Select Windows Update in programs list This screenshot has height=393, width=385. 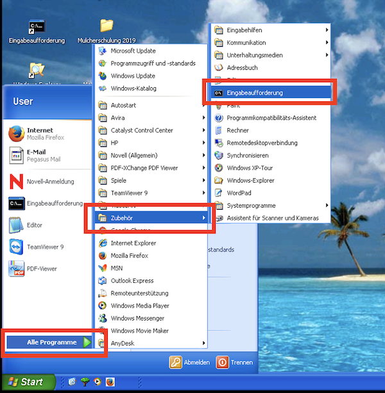[x=133, y=76]
